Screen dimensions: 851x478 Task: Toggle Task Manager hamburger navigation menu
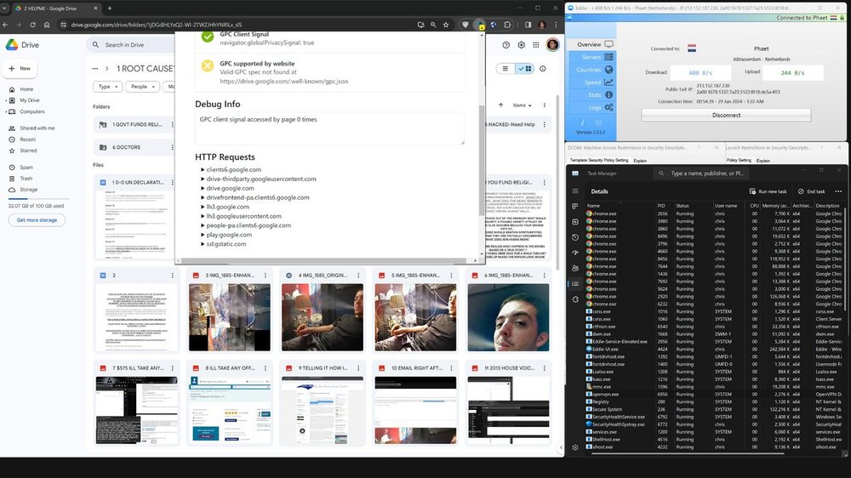pos(575,191)
